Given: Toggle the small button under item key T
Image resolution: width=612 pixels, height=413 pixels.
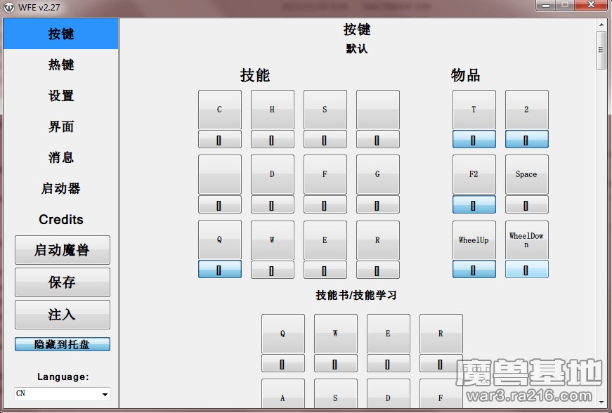Looking at the screenshot, I should pyautogui.click(x=474, y=140).
